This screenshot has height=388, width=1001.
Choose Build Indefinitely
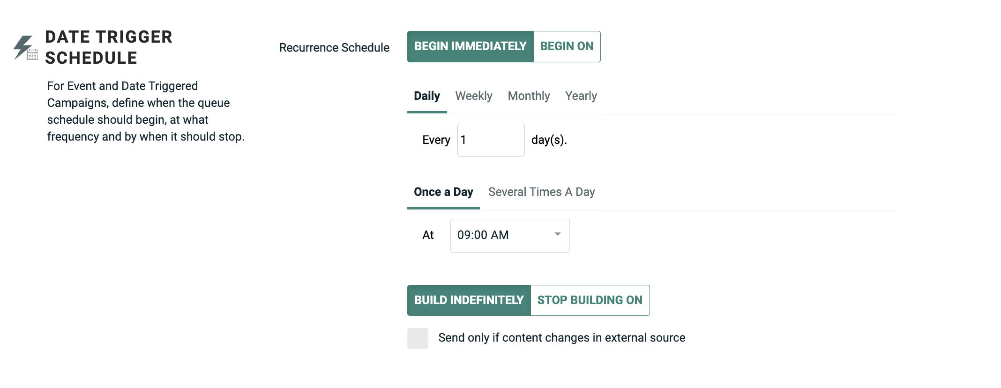coord(469,300)
